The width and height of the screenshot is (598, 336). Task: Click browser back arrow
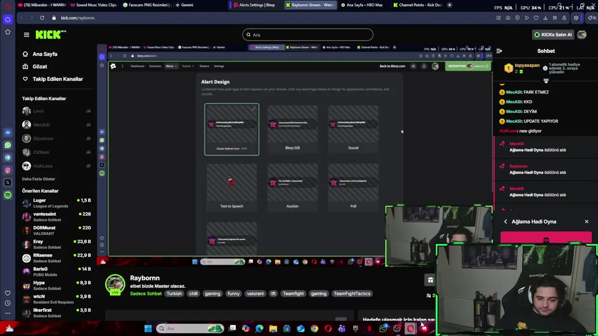point(21,18)
